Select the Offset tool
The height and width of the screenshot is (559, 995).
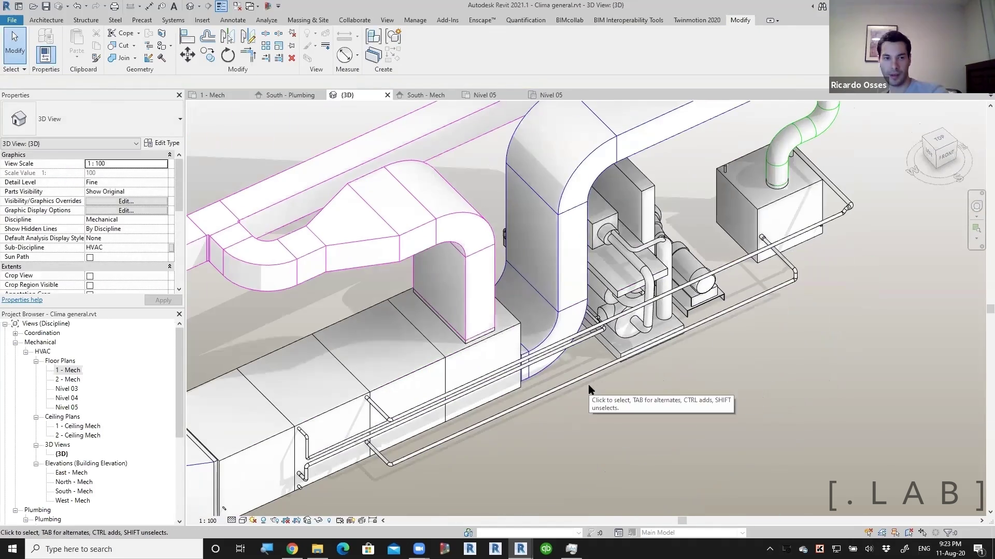(207, 36)
